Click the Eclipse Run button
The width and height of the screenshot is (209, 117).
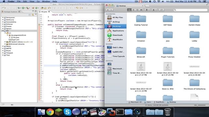[x=23, y=8]
